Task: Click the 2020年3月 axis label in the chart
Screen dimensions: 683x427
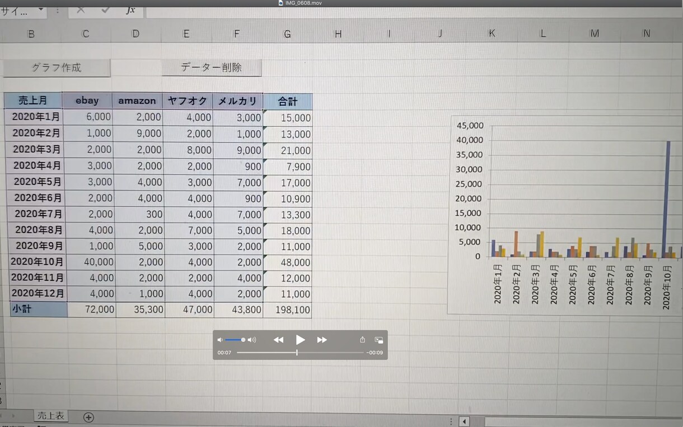Action: pos(535,284)
